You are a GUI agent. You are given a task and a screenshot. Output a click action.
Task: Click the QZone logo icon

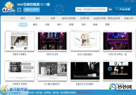pyautogui.click(x=9, y=7)
